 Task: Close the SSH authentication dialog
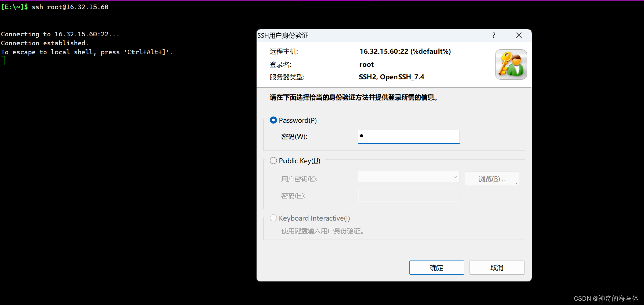click(519, 35)
